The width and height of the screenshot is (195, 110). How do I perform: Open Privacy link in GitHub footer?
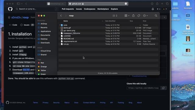(x=45, y=103)
